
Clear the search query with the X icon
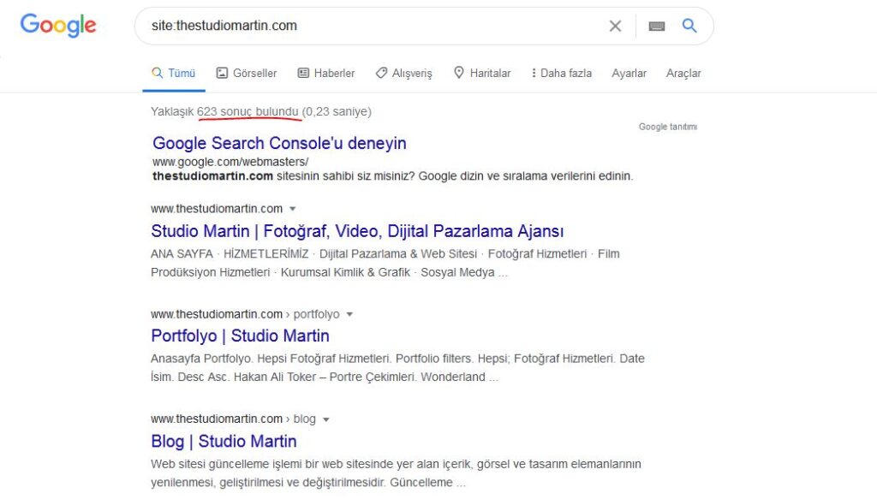pos(615,26)
